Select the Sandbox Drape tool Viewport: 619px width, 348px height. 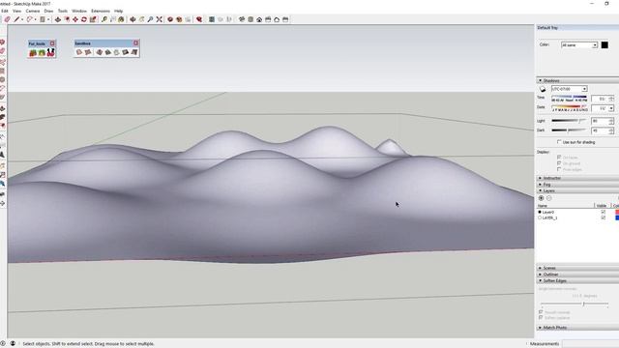[116, 52]
